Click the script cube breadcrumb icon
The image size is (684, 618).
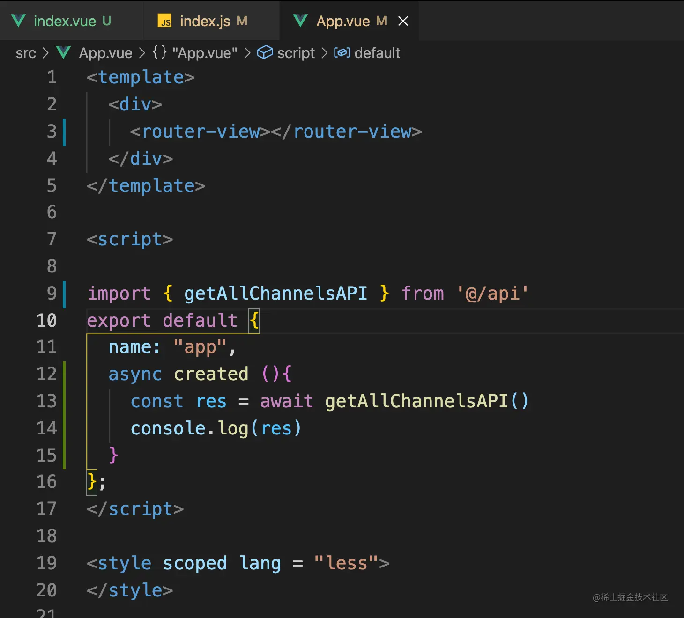click(265, 52)
